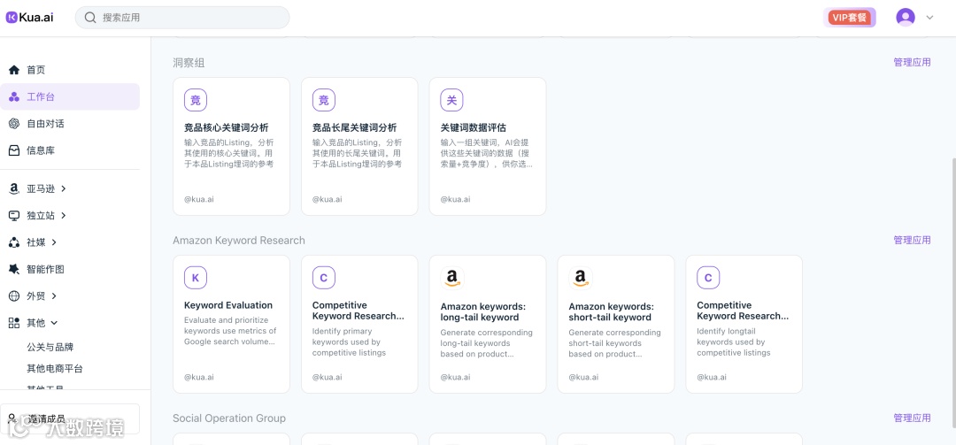Click the 竞 icon on 竞品核心关键词分析 card
The height and width of the screenshot is (445, 956).
coord(196,100)
